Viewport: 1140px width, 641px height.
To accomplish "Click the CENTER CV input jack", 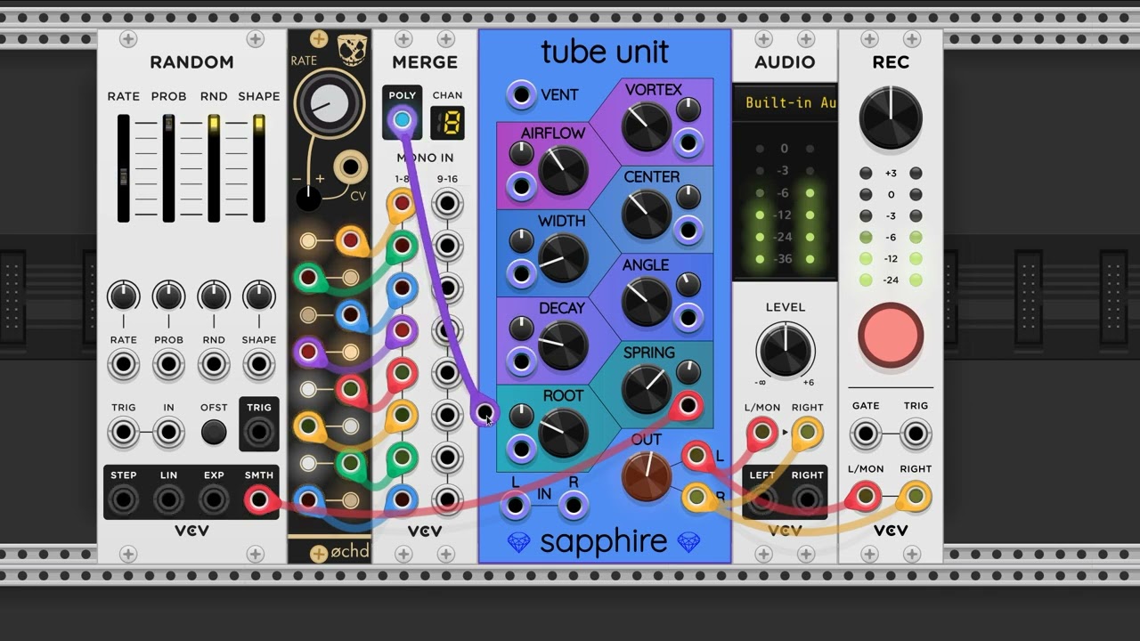I will [688, 230].
